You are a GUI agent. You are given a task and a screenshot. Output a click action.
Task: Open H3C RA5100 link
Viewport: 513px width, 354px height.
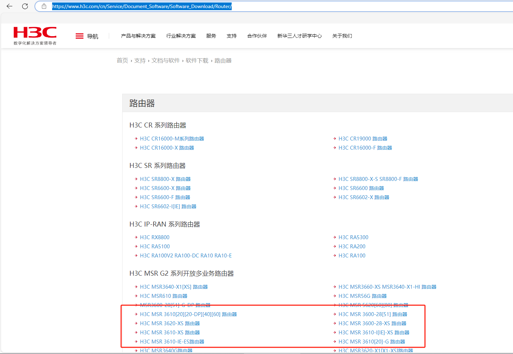[x=155, y=247]
